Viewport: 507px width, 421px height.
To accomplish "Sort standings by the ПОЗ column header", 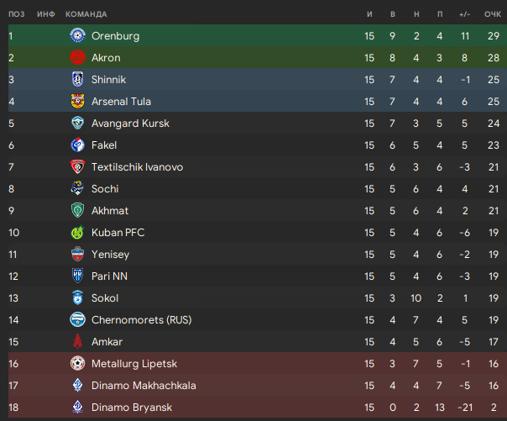I will coord(17,14).
